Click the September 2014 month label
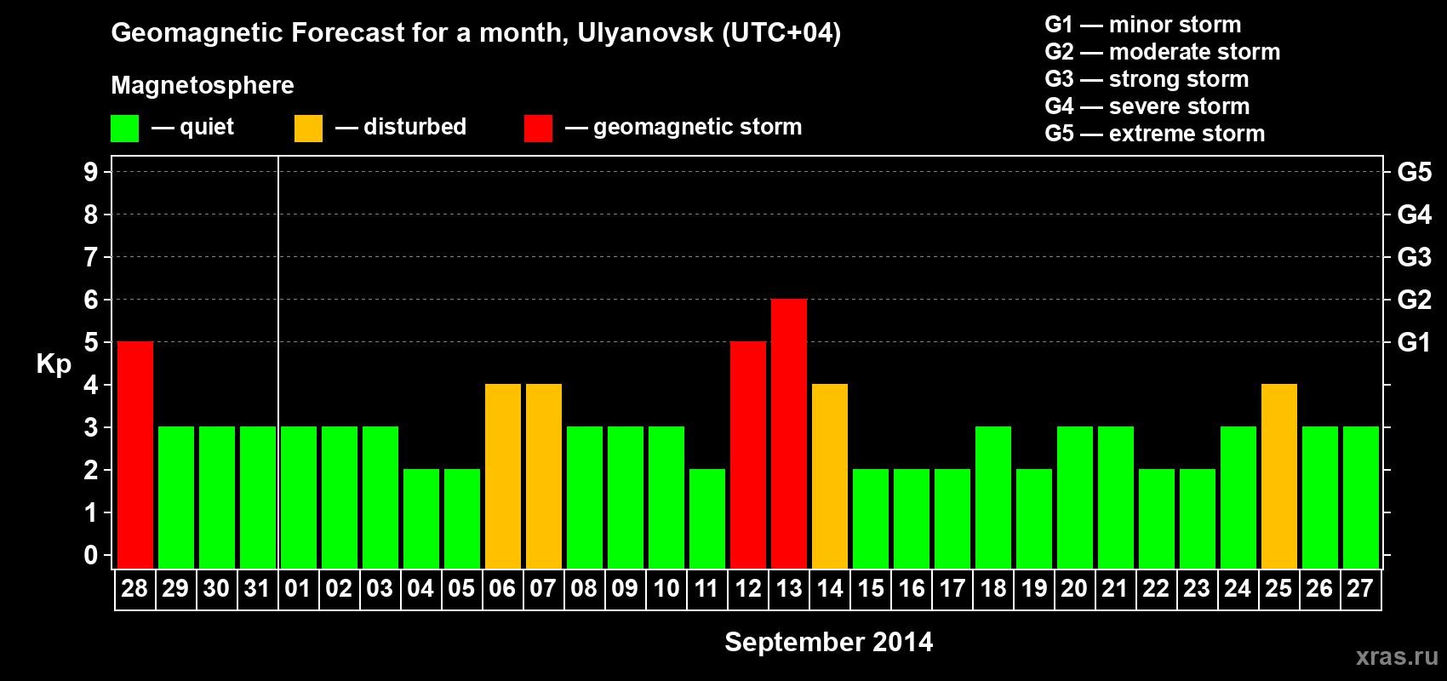The height and width of the screenshot is (681, 1447). click(x=829, y=642)
